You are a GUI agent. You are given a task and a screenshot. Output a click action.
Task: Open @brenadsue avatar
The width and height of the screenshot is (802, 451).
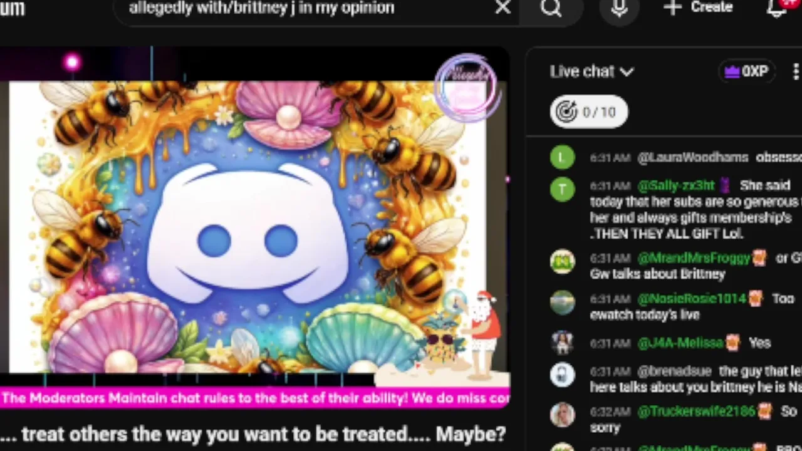[x=562, y=374]
